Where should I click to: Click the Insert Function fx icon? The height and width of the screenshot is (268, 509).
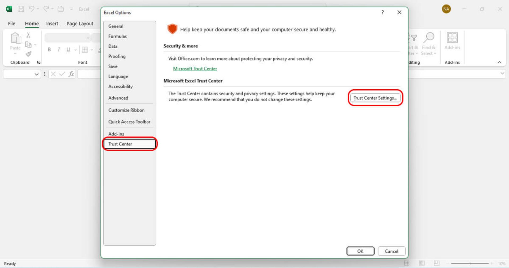point(71,74)
